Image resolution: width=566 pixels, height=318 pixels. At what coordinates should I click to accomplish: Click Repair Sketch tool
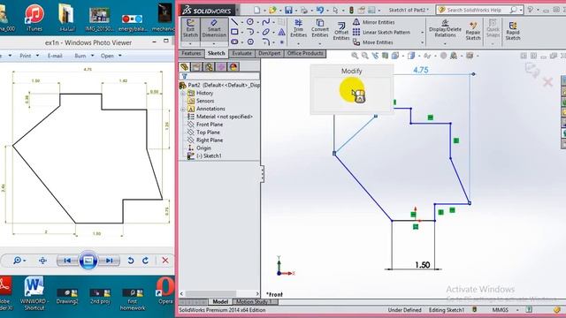click(473, 31)
